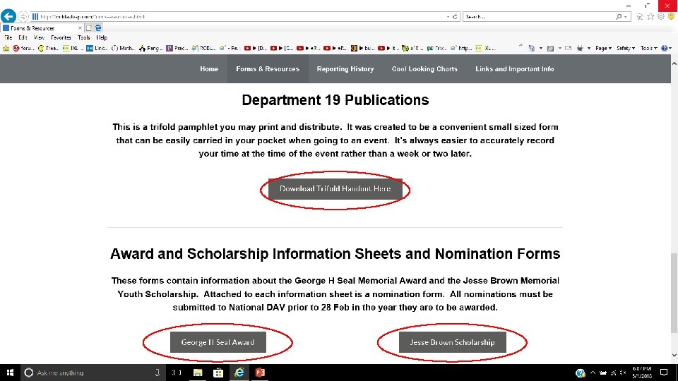Image resolution: width=678 pixels, height=381 pixels.
Task: Click the magnifier search icon
Action: coord(619,16)
